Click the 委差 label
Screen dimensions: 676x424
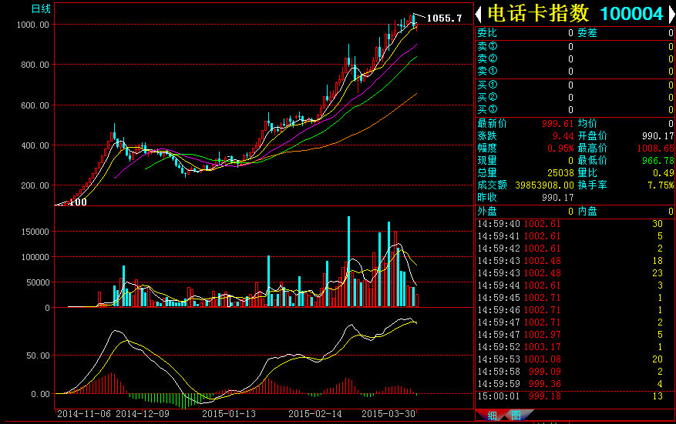coord(587,33)
